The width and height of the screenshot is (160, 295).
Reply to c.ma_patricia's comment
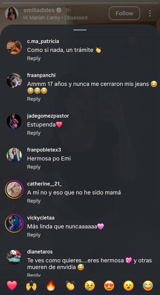coord(34,58)
